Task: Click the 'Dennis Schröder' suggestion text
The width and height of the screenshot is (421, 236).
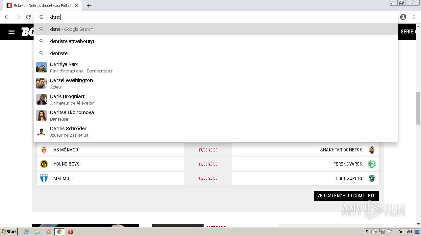Action: [68, 128]
